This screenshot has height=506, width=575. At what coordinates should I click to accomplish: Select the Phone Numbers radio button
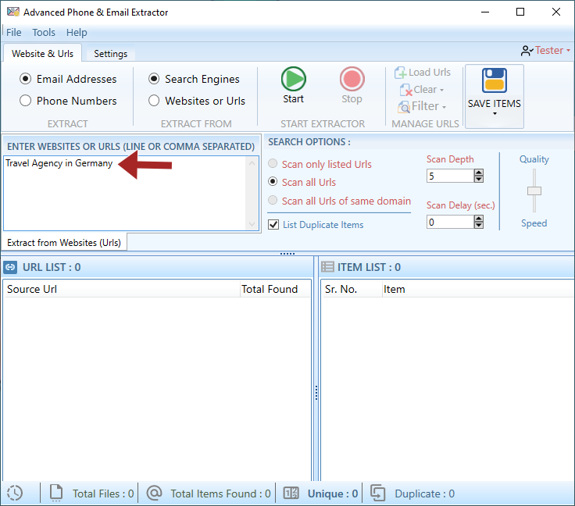click(x=25, y=101)
